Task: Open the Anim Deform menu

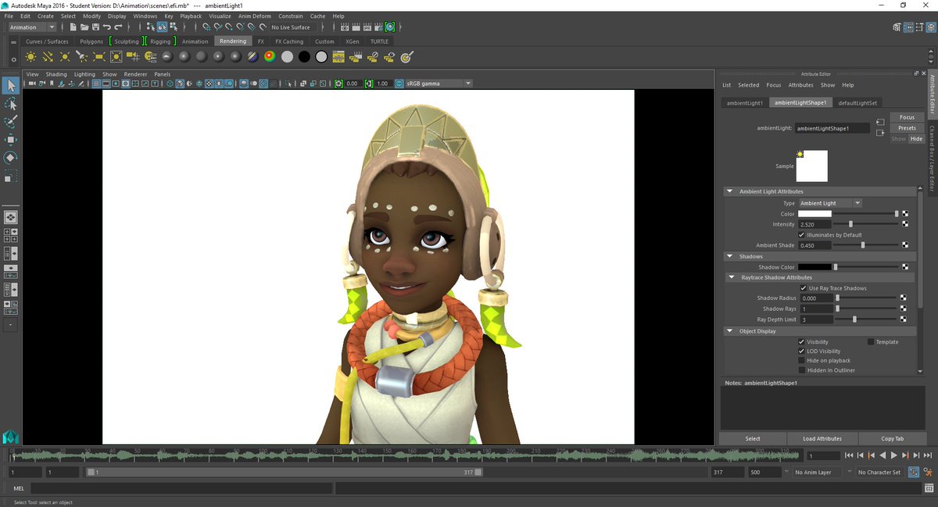Action: pos(255,16)
